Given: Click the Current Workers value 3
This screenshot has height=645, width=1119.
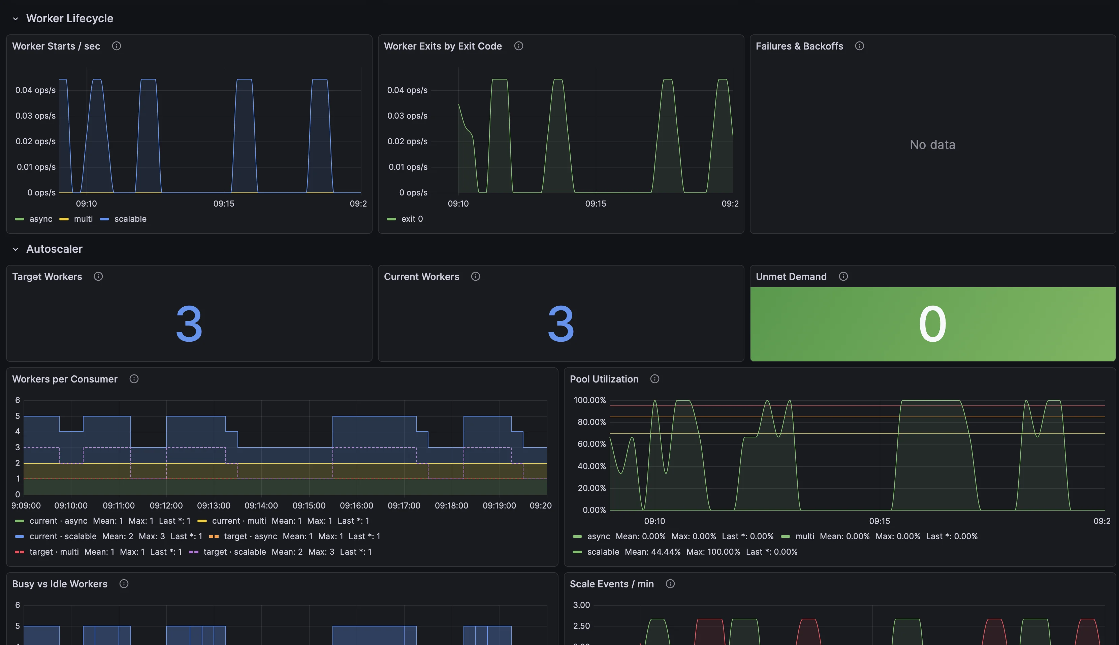Looking at the screenshot, I should pos(561,324).
